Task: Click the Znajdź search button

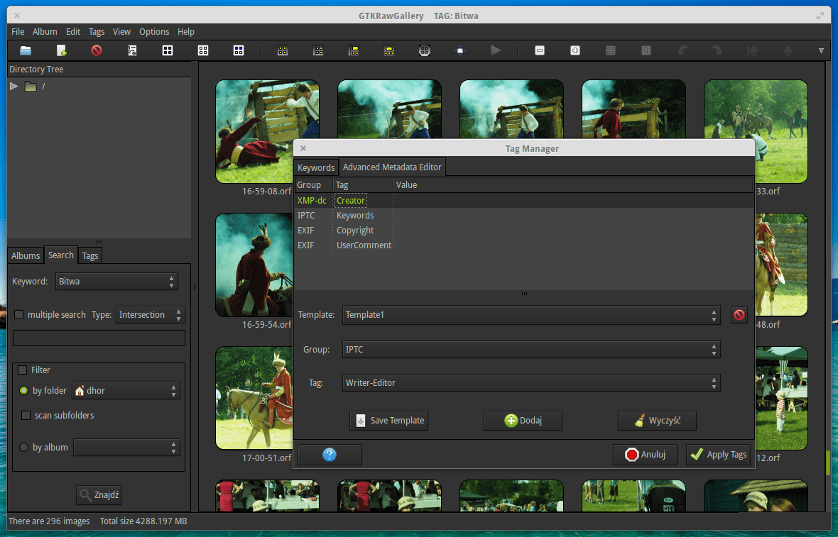Action: coord(99,495)
